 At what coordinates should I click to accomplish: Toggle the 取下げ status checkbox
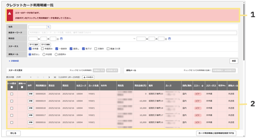point(84,49)
